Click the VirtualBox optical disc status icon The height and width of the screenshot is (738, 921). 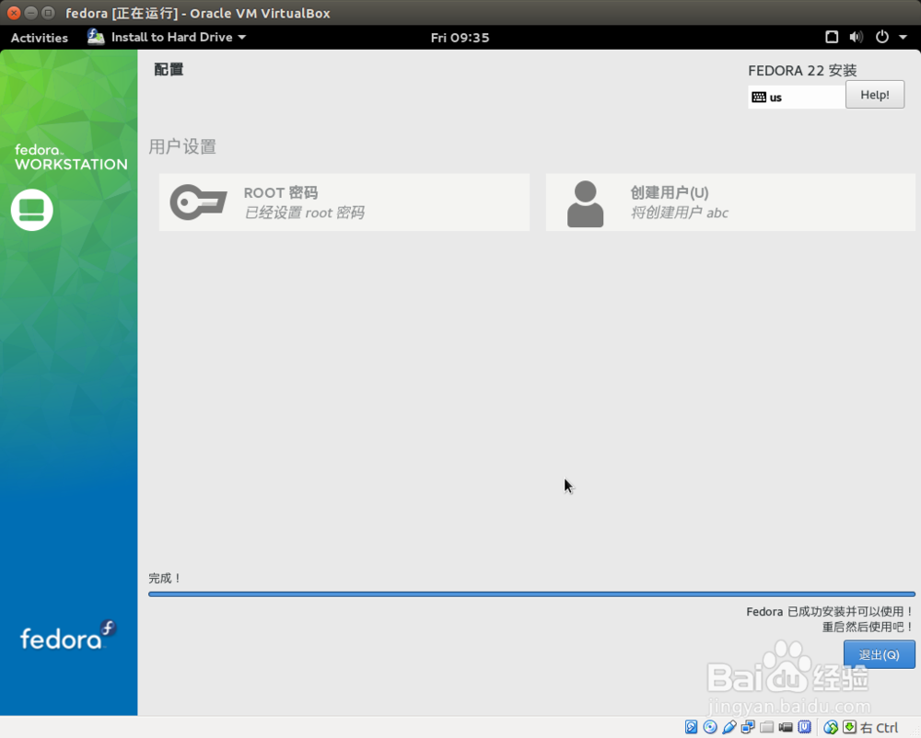[x=709, y=728]
